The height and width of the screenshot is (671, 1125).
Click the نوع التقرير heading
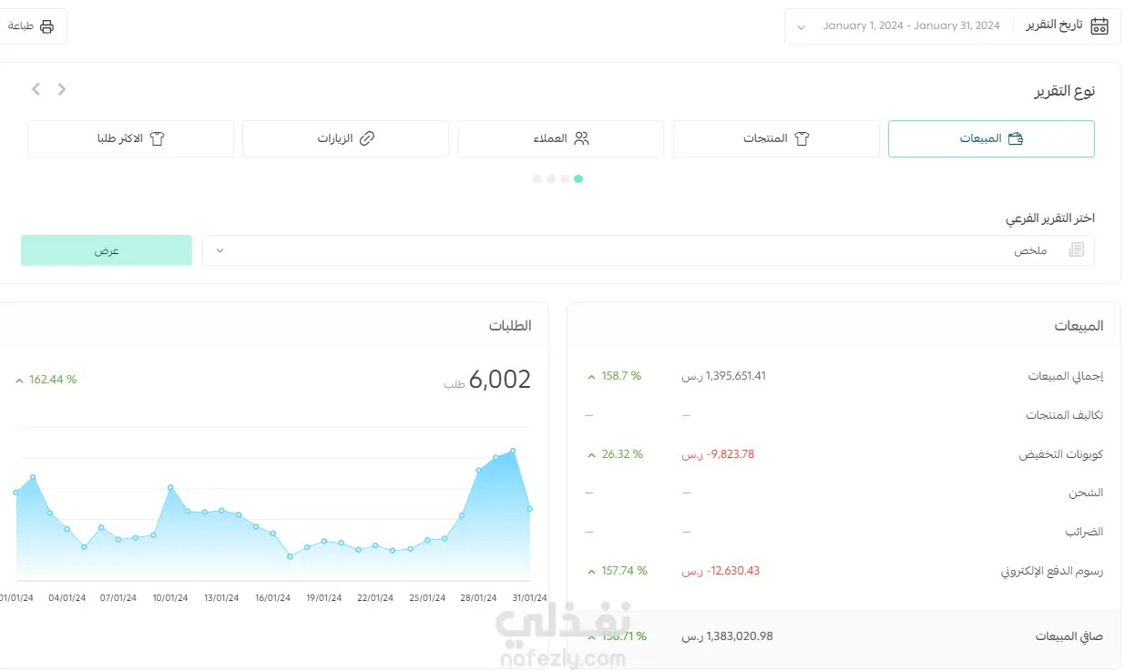[1064, 91]
